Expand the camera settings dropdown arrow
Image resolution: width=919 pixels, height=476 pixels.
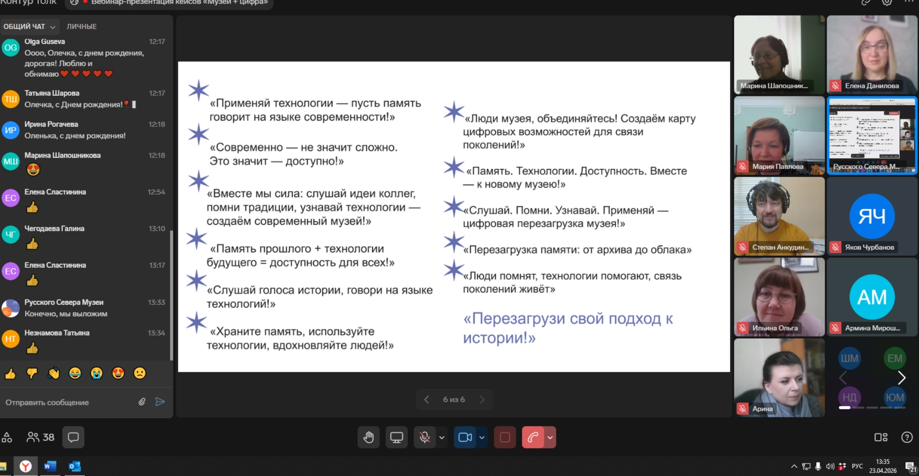(482, 437)
